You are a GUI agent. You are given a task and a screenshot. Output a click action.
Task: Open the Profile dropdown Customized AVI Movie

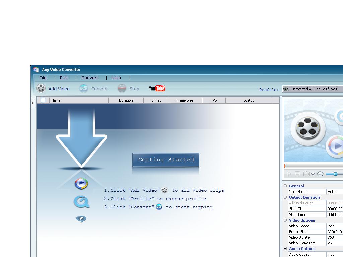click(x=313, y=89)
